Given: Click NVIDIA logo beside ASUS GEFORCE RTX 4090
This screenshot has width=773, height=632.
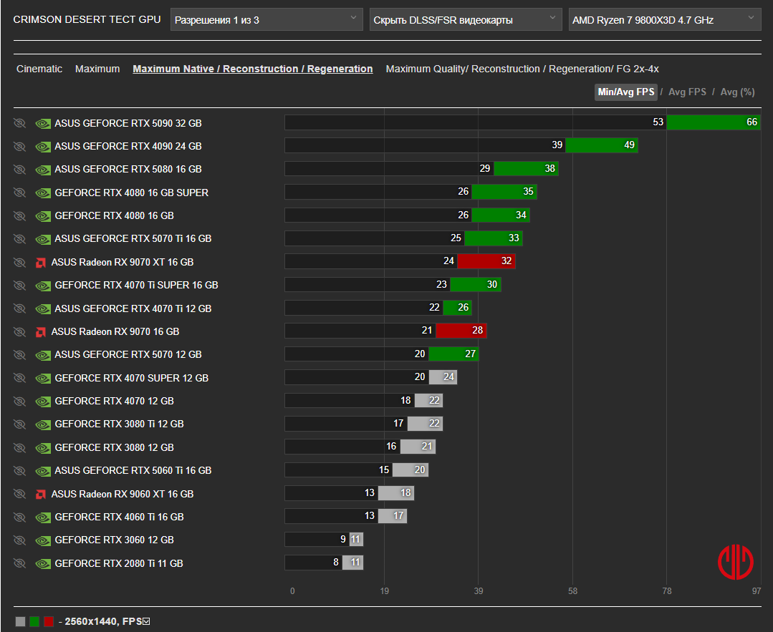Looking at the screenshot, I should [x=43, y=146].
